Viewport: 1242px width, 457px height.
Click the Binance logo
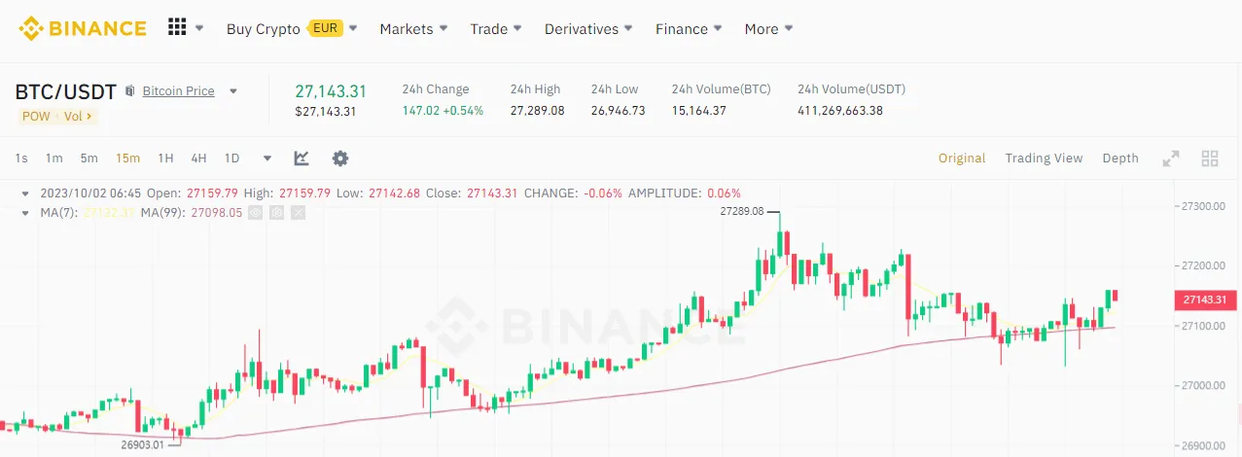click(x=83, y=28)
